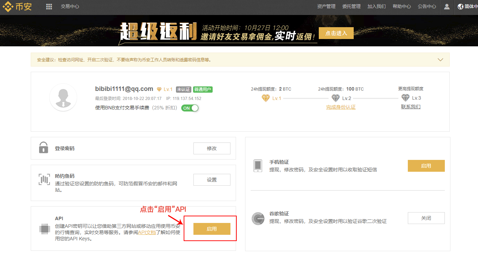Screen dimensions: 478x255
Task: Open the 完成身份认证 link
Action: 341,107
